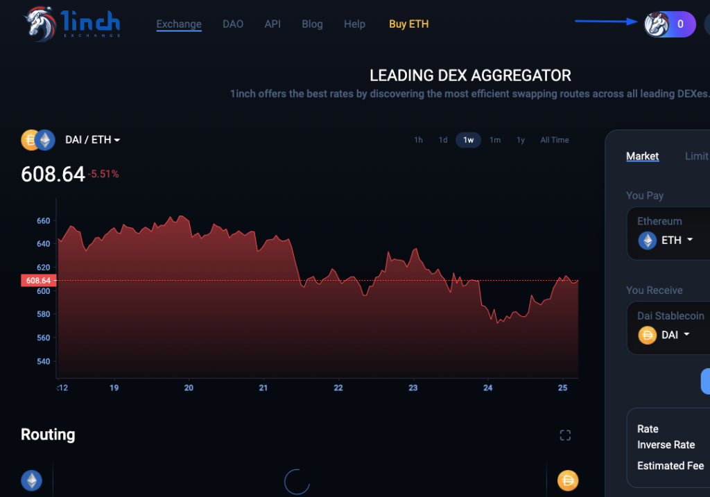Viewport: 710px width, 497px height.
Task: Open the ETH token selector dropdown
Action: coord(677,240)
